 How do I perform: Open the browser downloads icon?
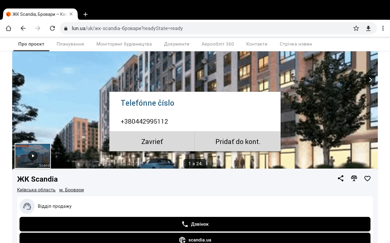click(368, 28)
